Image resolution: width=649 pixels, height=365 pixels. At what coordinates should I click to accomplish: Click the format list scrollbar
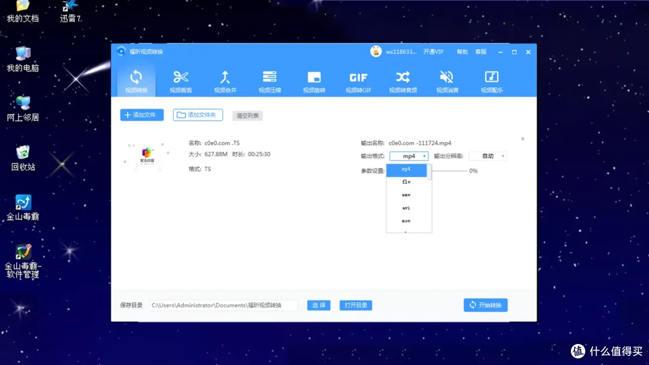[429, 172]
